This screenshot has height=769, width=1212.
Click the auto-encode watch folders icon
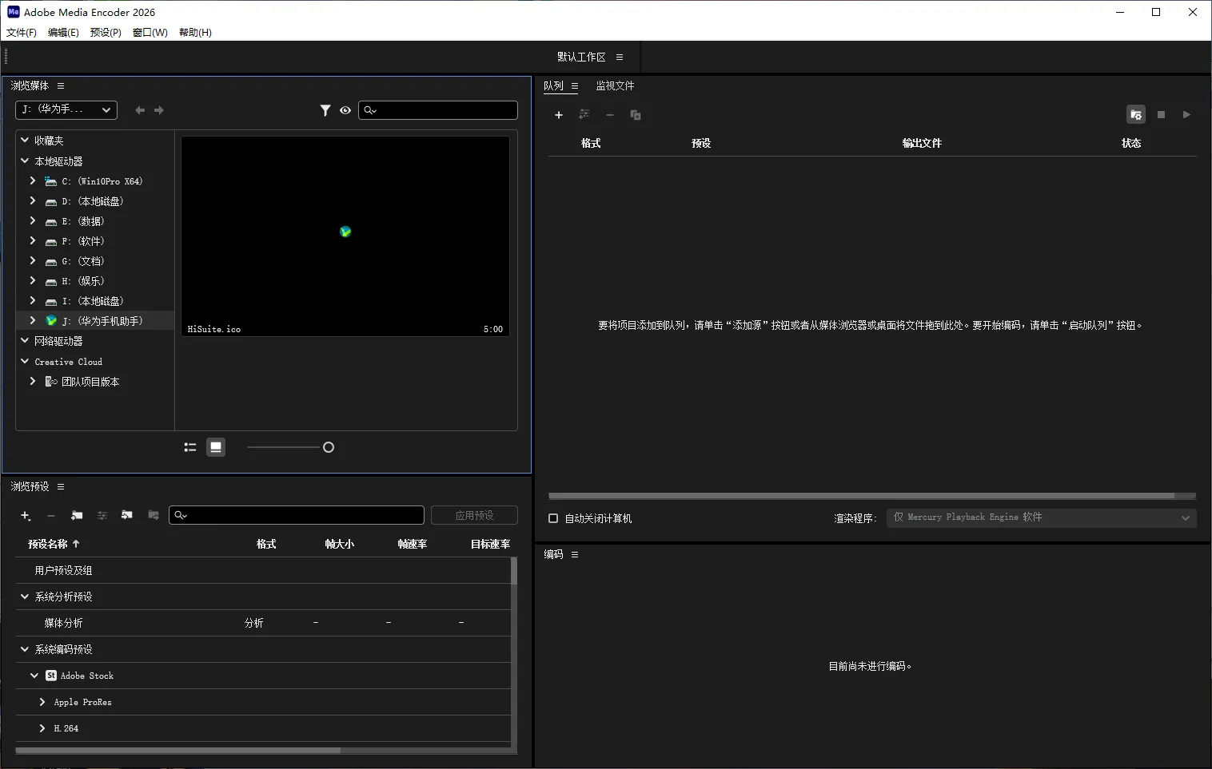click(1135, 114)
